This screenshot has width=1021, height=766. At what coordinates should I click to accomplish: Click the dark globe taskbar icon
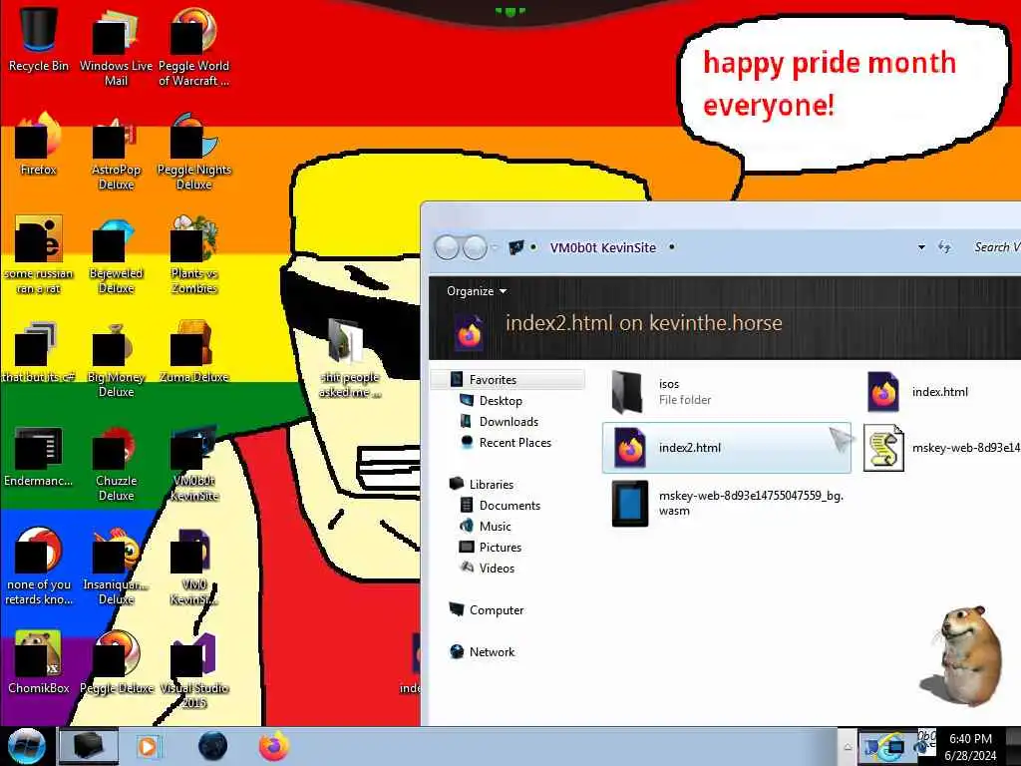213,746
